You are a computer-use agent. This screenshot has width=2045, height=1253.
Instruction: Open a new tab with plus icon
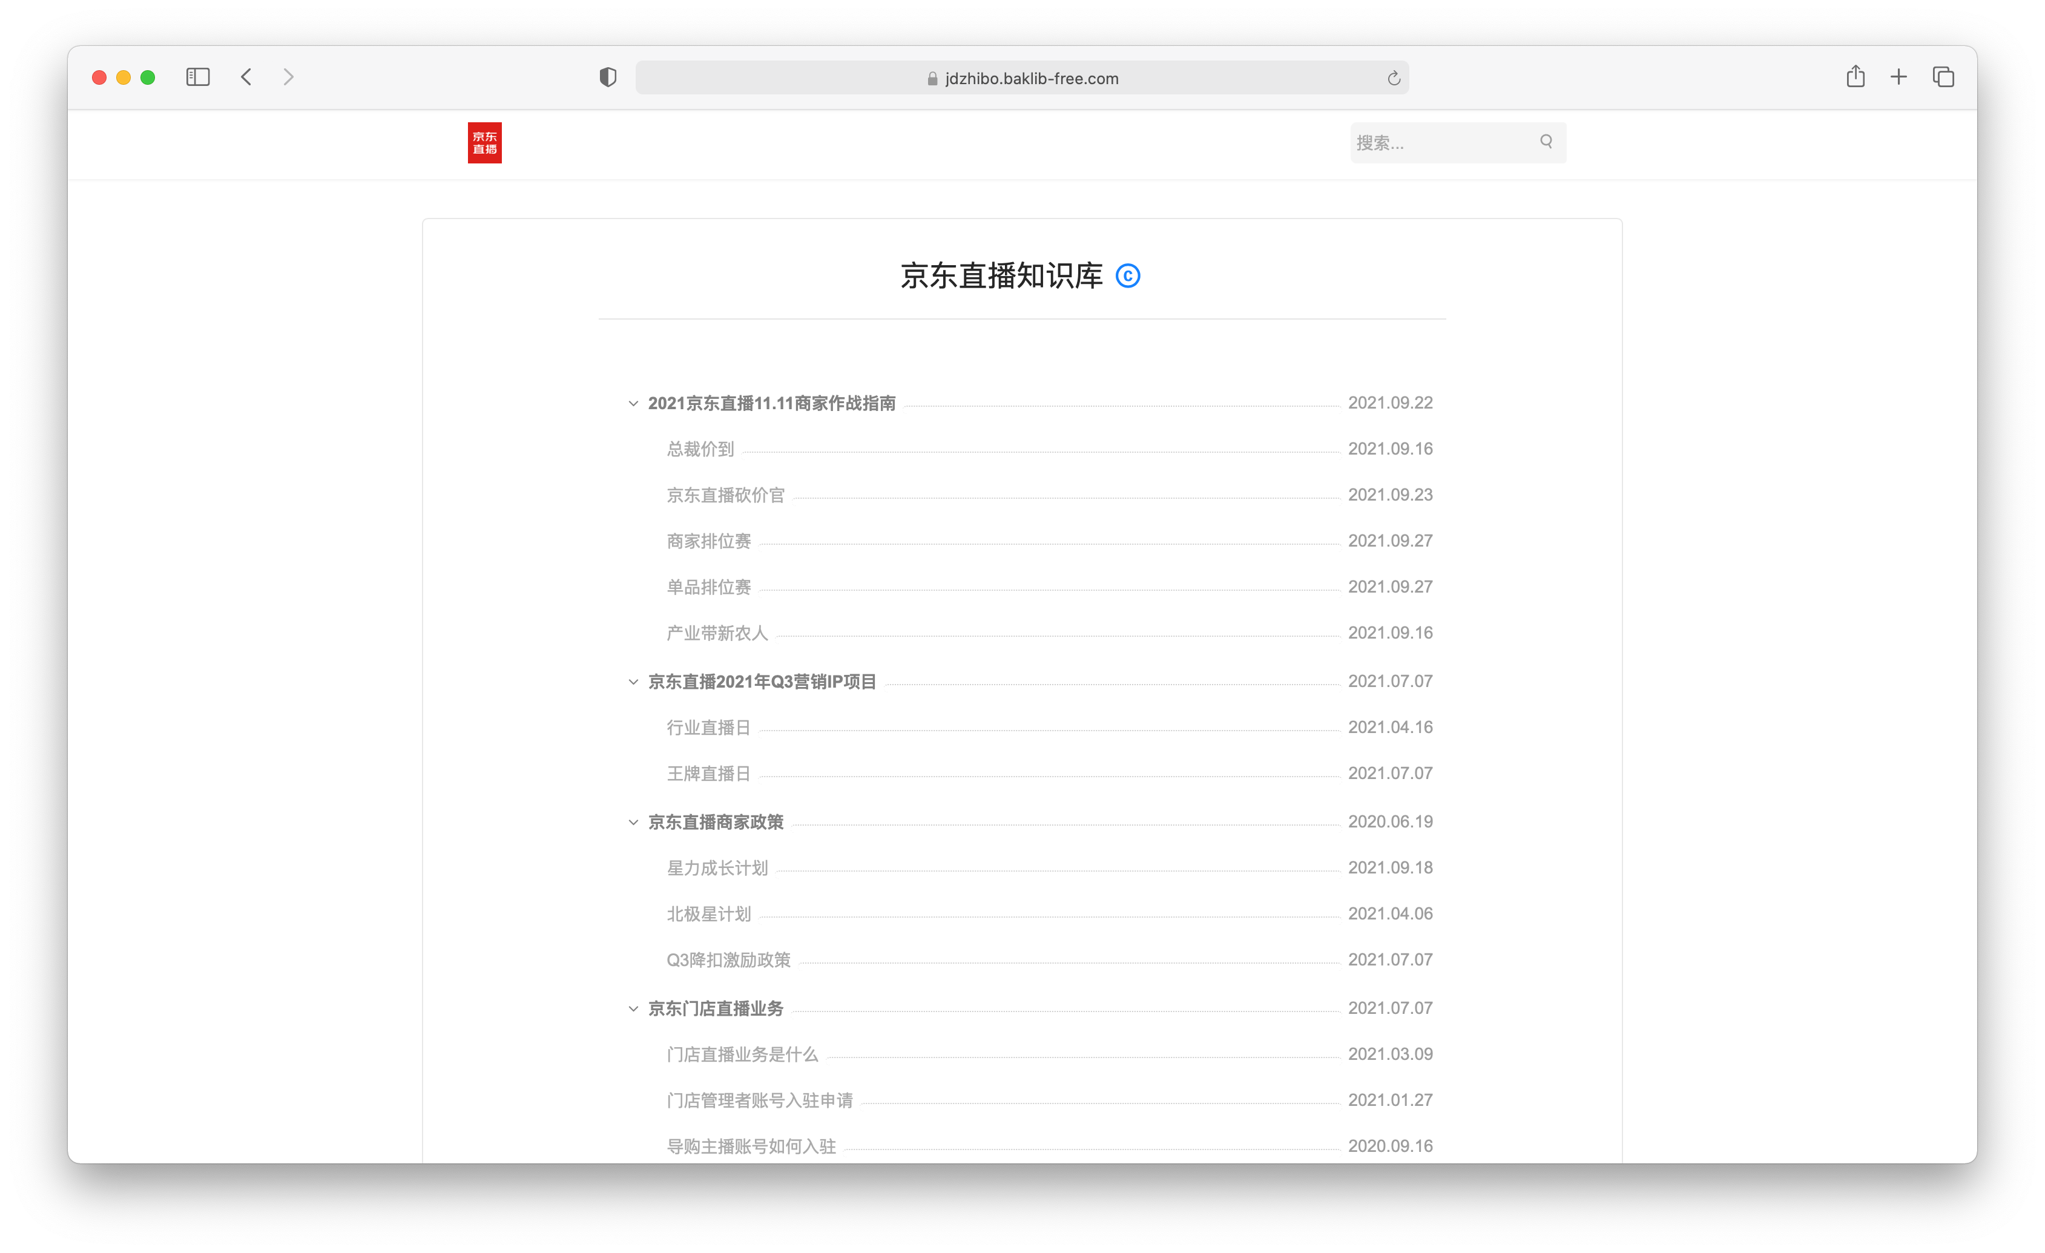point(1899,77)
